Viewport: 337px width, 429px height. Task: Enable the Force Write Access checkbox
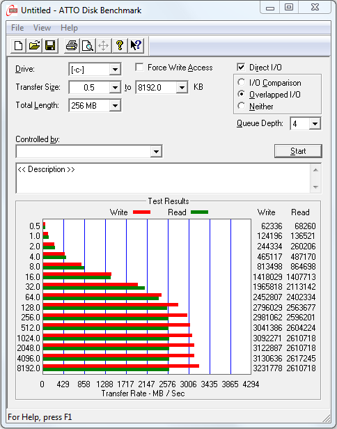pos(139,68)
